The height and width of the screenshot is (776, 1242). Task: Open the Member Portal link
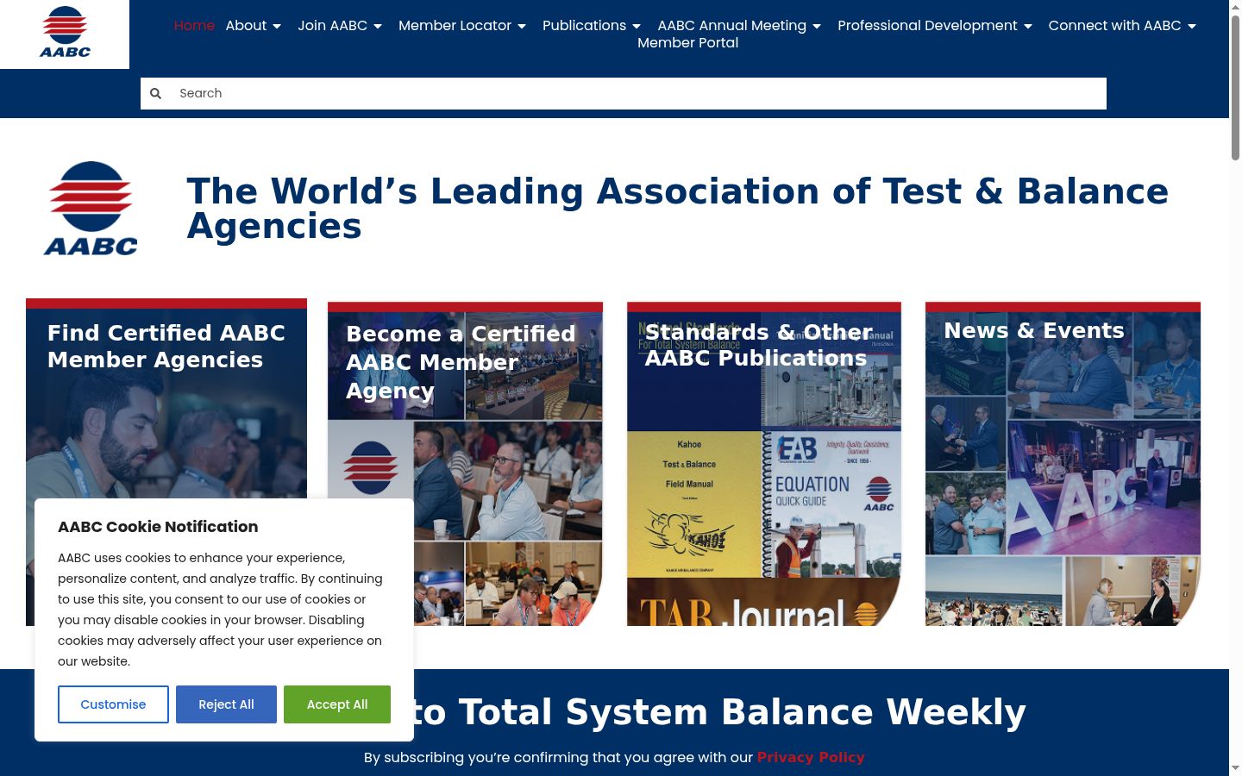click(x=687, y=43)
